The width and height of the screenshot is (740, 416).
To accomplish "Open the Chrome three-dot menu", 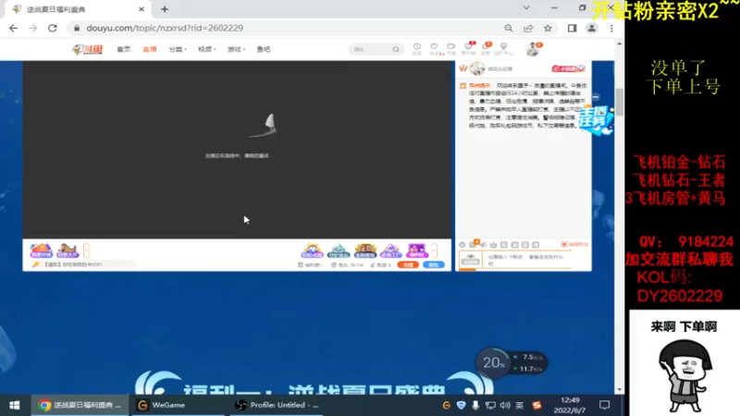I will click(611, 29).
